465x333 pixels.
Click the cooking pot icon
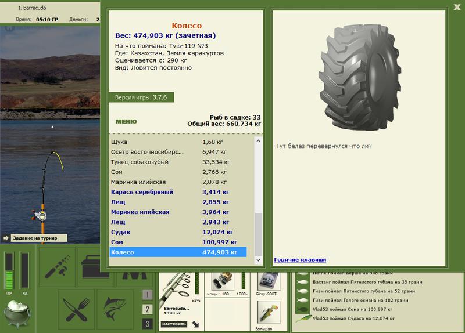[x=17, y=313]
